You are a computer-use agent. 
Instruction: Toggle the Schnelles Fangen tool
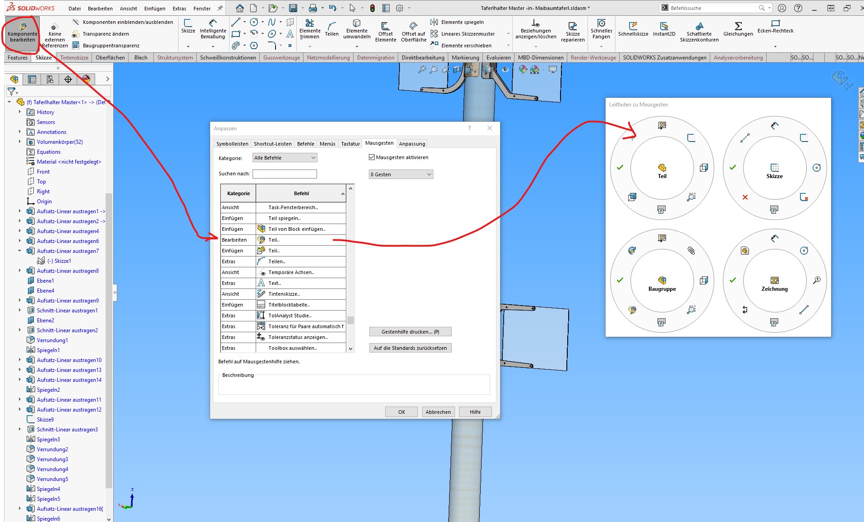click(x=602, y=30)
